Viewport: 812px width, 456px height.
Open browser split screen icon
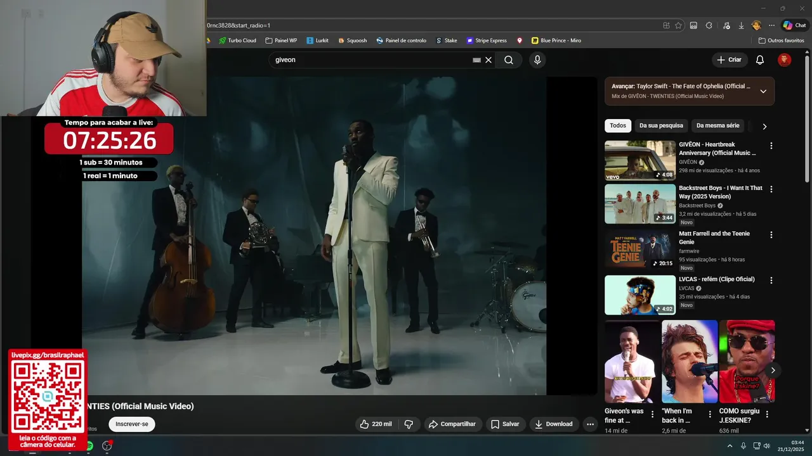tap(693, 25)
